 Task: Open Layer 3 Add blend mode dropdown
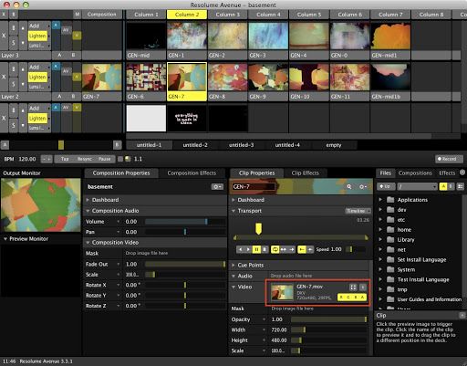[39, 26]
